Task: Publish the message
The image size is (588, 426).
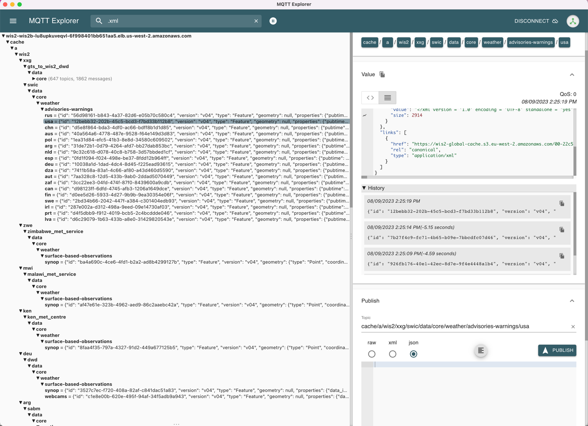Action: pyautogui.click(x=557, y=350)
